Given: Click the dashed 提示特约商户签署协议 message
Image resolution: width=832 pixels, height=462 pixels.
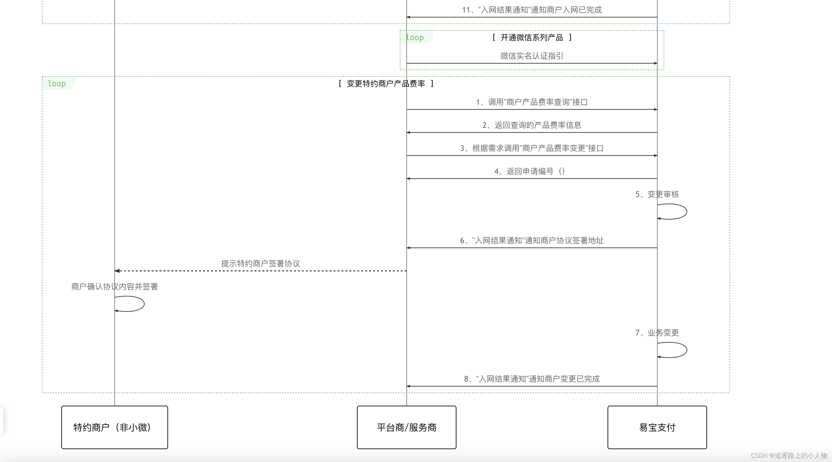Looking at the screenshot, I should (x=260, y=264).
